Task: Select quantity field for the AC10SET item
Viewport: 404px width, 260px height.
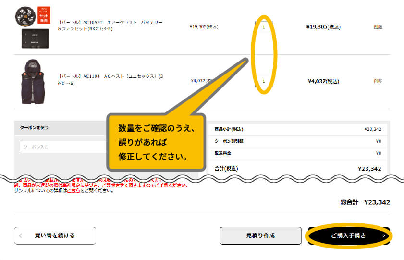Action: [264, 27]
